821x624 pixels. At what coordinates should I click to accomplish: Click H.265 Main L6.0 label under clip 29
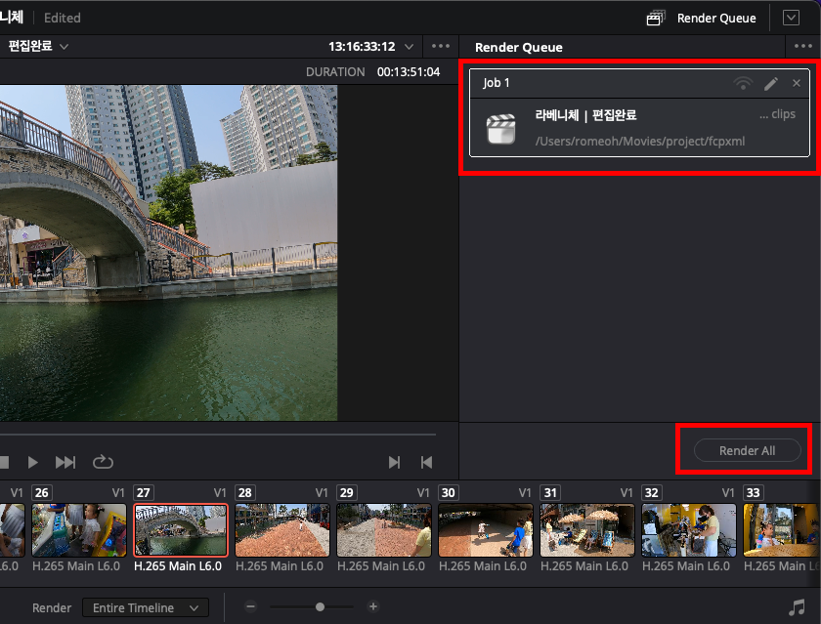(381, 566)
